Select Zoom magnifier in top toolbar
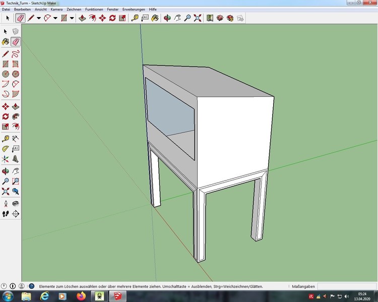Screen dimensions: 378x302 pos(187,18)
